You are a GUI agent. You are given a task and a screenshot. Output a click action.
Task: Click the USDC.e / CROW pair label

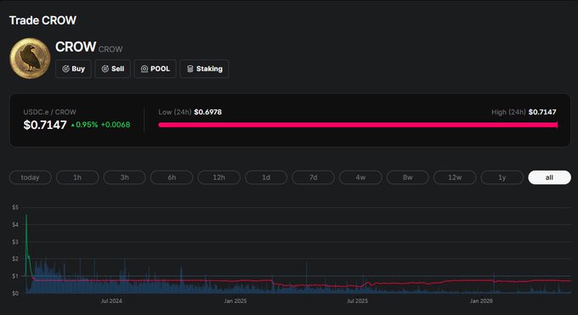(50, 112)
